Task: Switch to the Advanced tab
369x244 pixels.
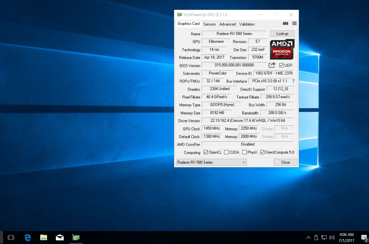Action: coord(227,24)
